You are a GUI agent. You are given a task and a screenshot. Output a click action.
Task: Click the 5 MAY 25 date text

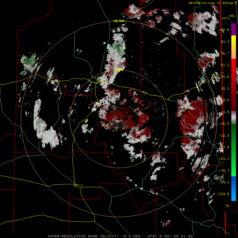[169, 236]
